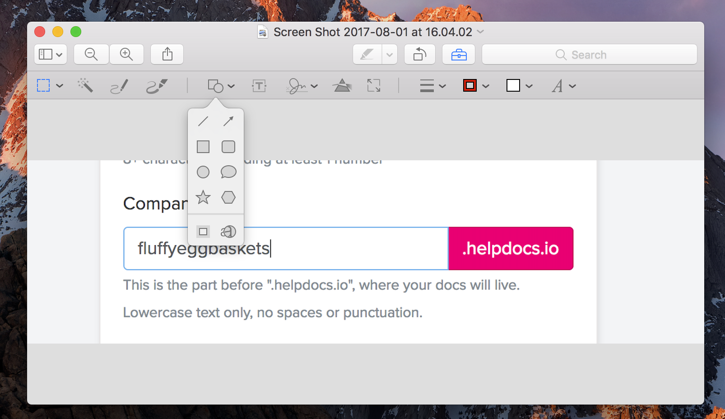Select the line shape in the popover
This screenshot has width=725, height=419.
click(x=203, y=120)
